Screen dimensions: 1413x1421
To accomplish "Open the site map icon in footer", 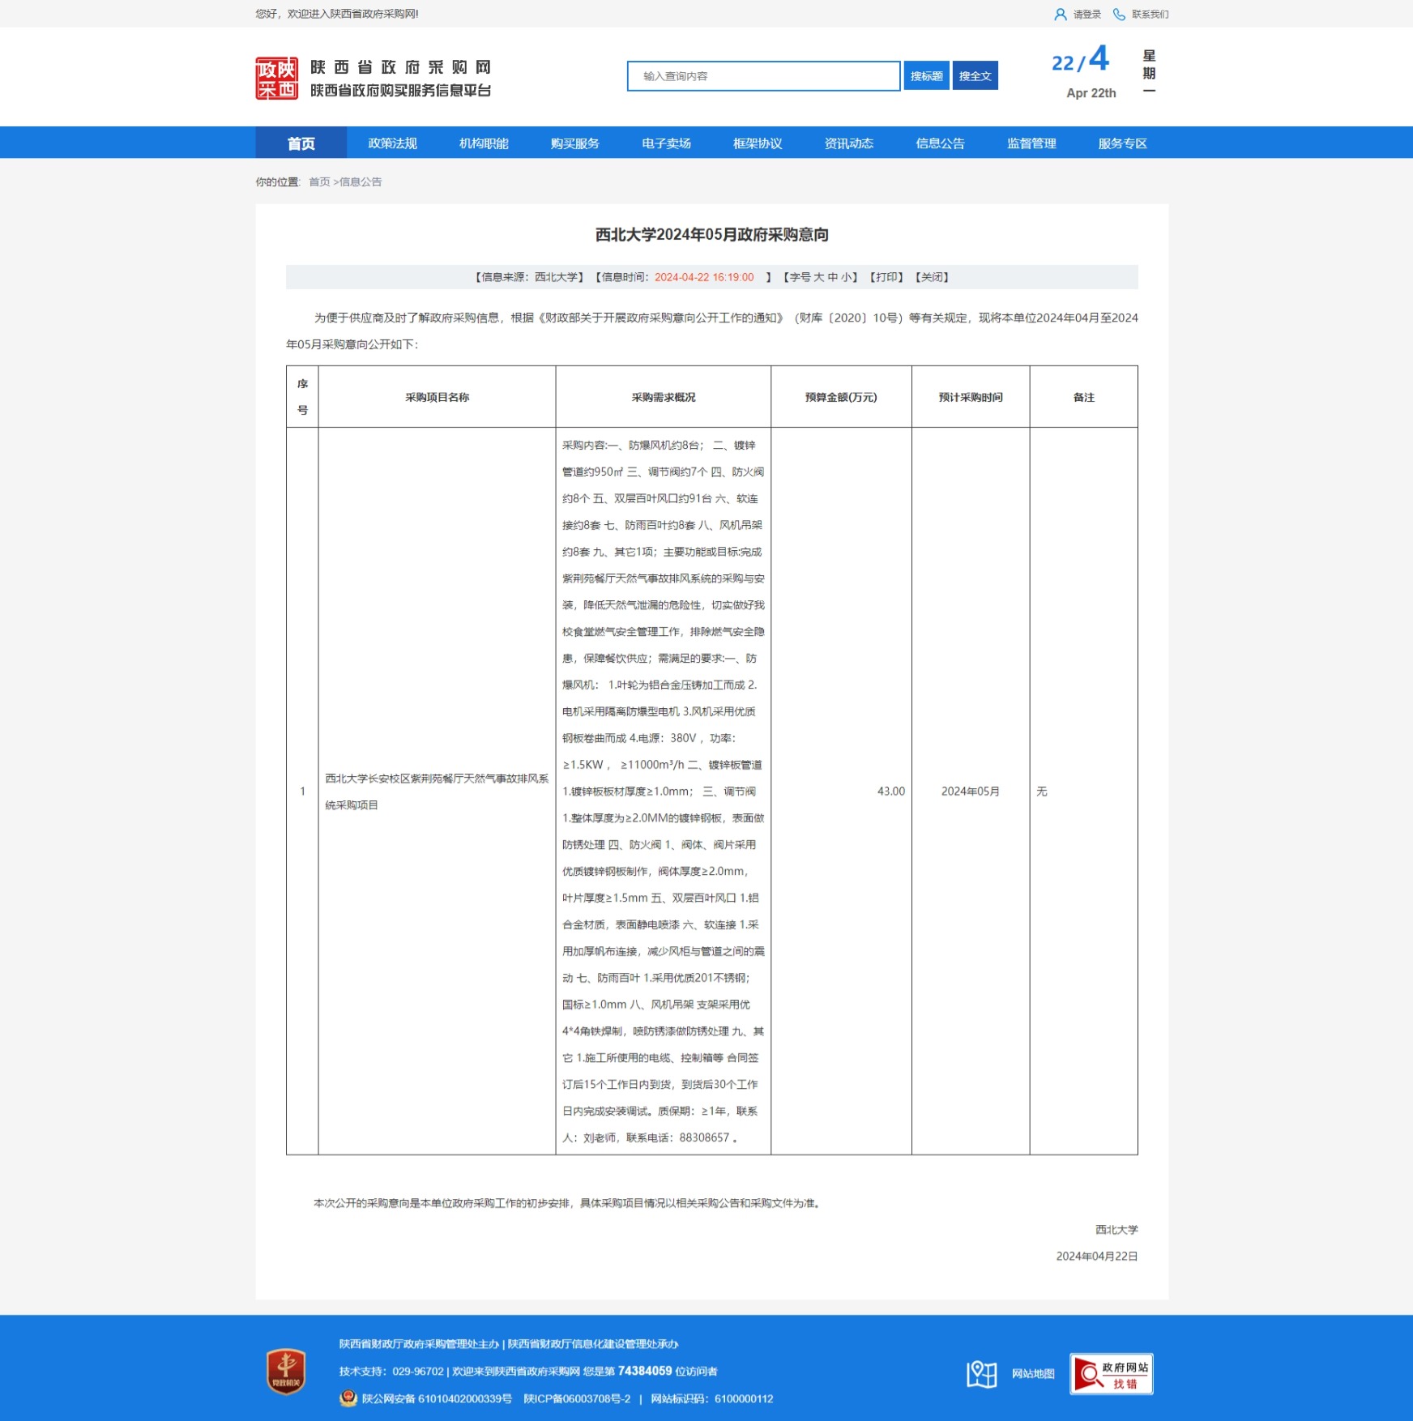I will click(981, 1374).
